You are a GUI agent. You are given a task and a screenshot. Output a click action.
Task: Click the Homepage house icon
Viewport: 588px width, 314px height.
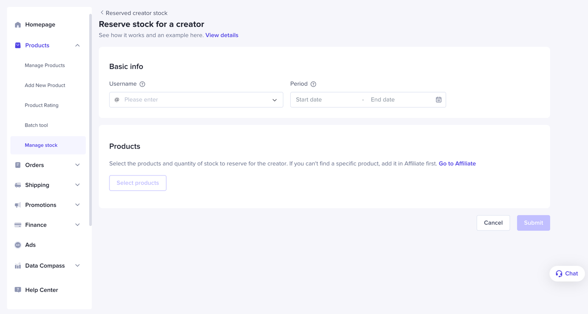click(x=18, y=25)
